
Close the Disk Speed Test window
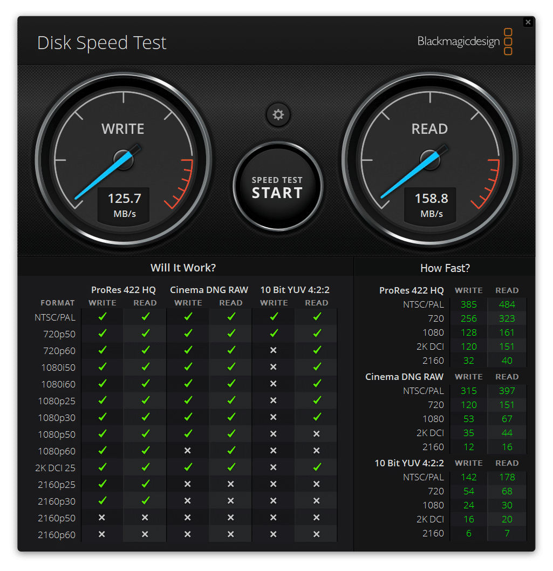[x=528, y=22]
